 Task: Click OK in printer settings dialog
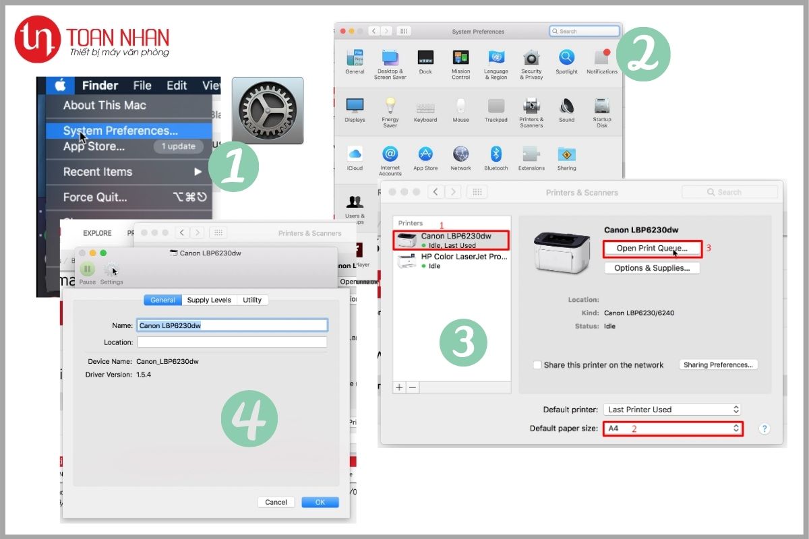click(320, 502)
